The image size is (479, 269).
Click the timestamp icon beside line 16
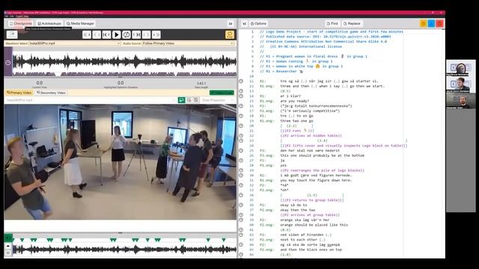coord(241,106)
